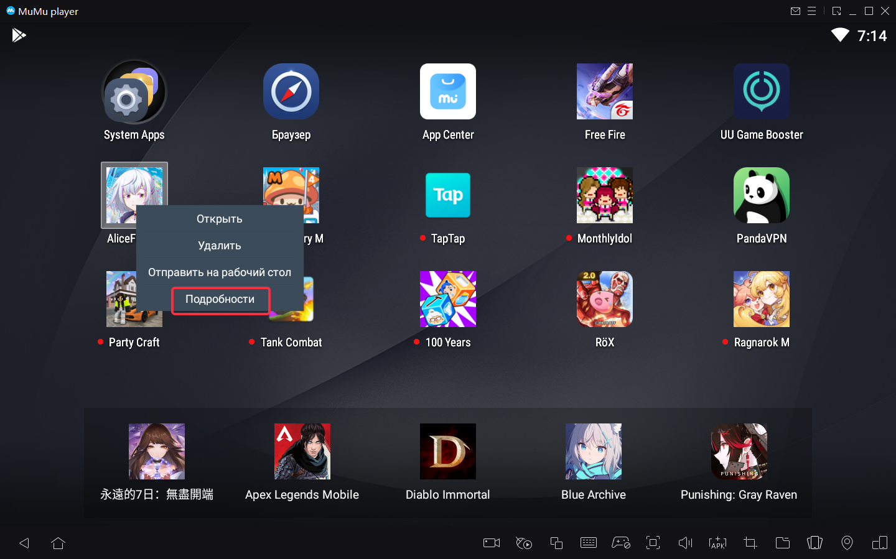Open Diablo Immortal recommendation
This screenshot has height=559, width=896.
coord(448,451)
